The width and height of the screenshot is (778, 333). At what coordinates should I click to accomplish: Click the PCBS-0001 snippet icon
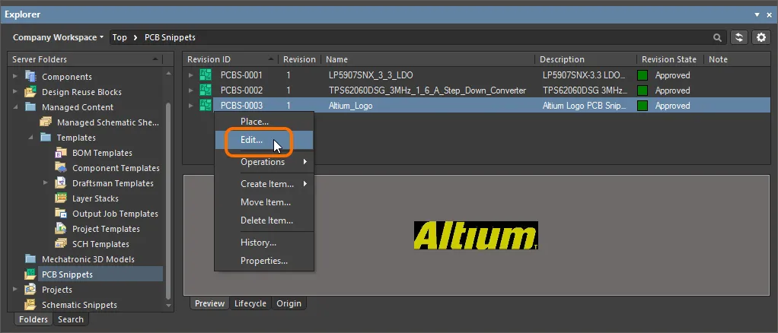point(206,75)
